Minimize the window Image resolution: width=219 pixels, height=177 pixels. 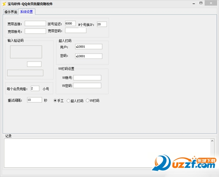pyautogui.click(x=194, y=4)
